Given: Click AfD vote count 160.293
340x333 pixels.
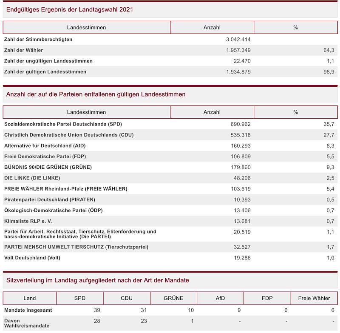Looking at the screenshot, I should pos(241,146).
